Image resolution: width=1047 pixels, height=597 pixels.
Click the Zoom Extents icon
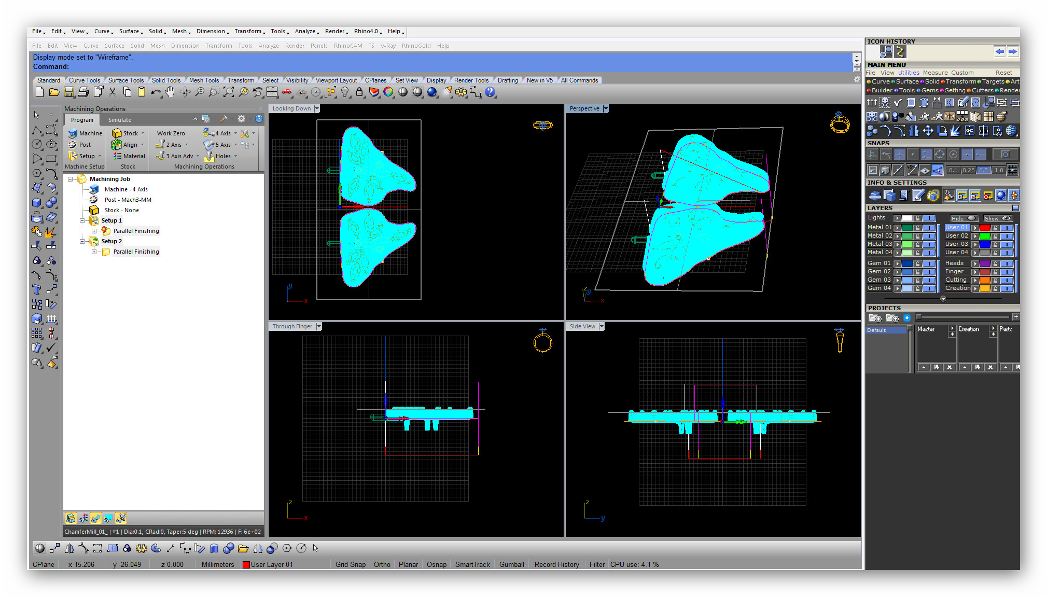pyautogui.click(x=229, y=92)
